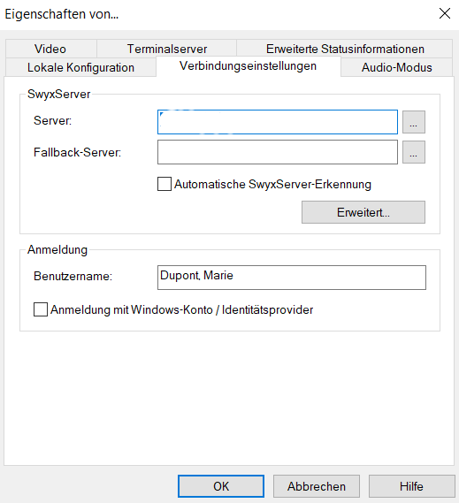Open the Erweitert... settings button
Image resolution: width=459 pixels, height=503 pixels.
[363, 212]
